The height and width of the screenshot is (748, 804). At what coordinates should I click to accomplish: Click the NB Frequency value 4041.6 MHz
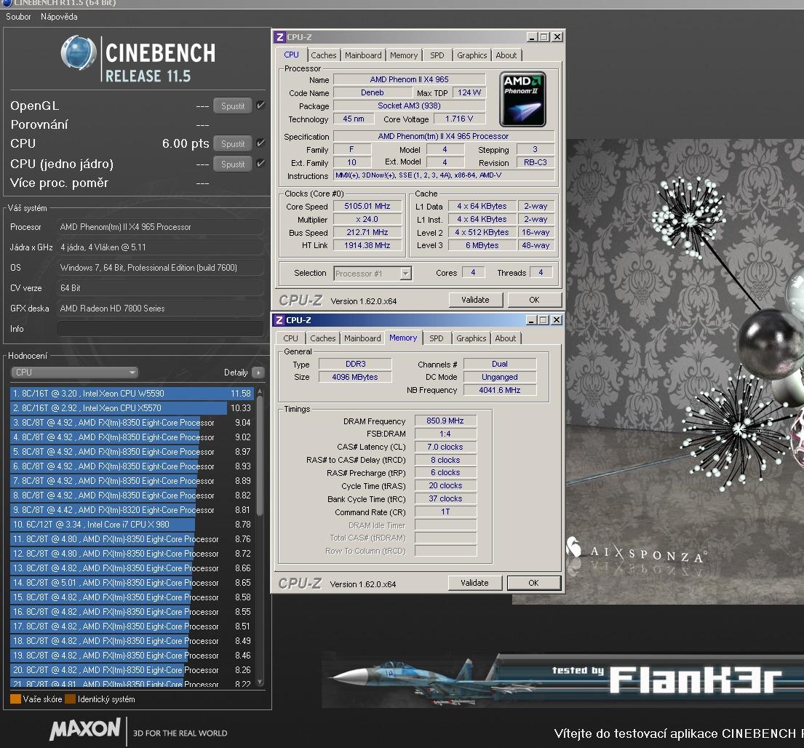[x=500, y=390]
